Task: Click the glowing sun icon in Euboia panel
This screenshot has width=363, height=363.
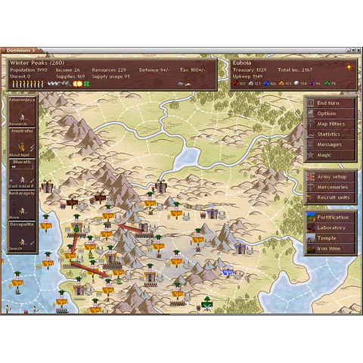Action: point(349,67)
